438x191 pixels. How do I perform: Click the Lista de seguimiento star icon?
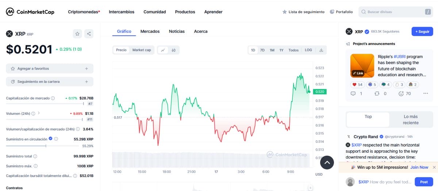(285, 12)
